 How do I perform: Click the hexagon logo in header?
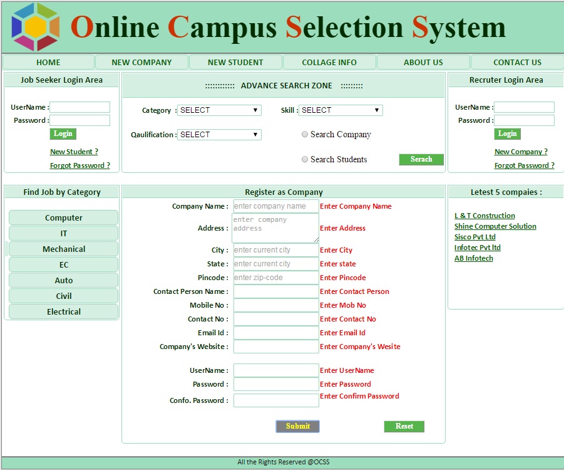[x=35, y=27]
